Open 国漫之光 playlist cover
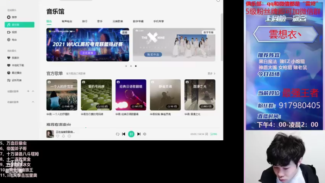 [200, 95]
